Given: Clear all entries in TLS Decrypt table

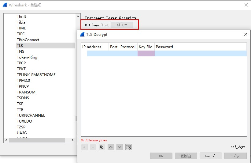Looking at the screenshot, I should tap(128, 147).
